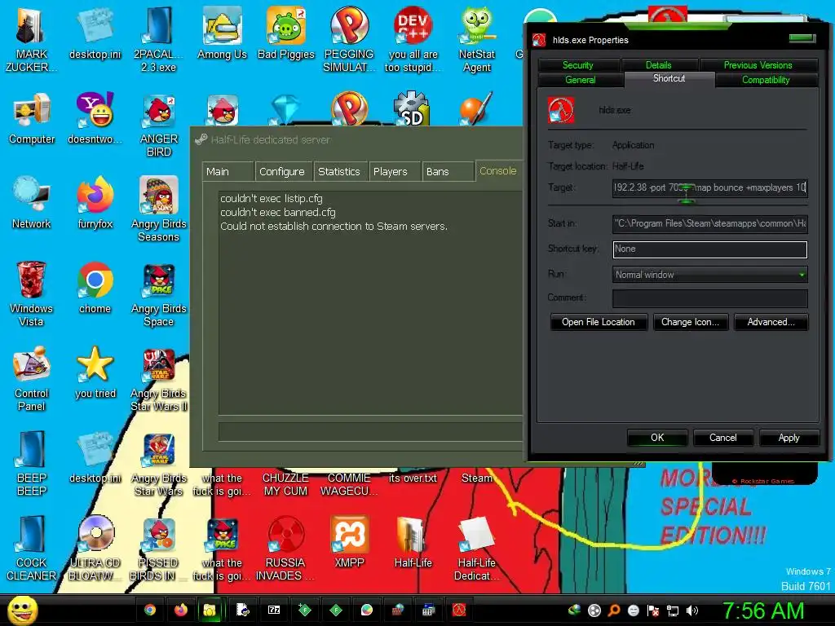The image size is (835, 626).
Task: Switch to the Previous Versions tab
Action: [x=758, y=65]
